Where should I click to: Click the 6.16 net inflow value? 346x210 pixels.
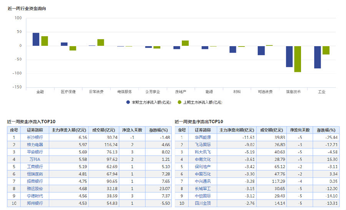click(x=83, y=137)
